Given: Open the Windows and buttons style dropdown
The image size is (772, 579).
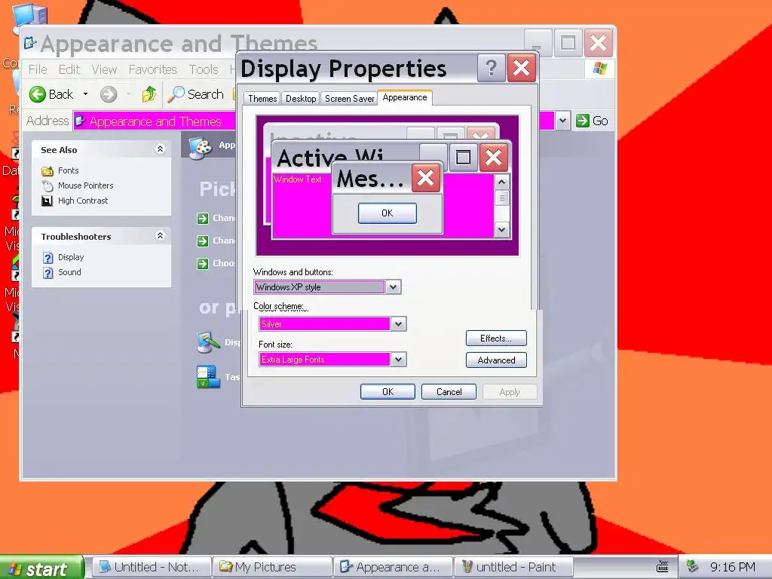Looking at the screenshot, I should tap(393, 287).
